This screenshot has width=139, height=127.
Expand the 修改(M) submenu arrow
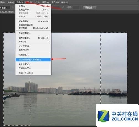(49, 41)
